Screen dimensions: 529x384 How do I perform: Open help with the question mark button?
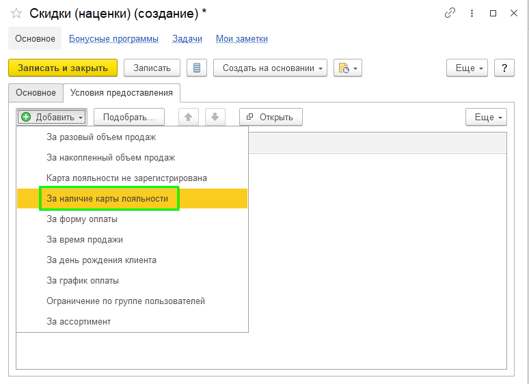(x=504, y=68)
